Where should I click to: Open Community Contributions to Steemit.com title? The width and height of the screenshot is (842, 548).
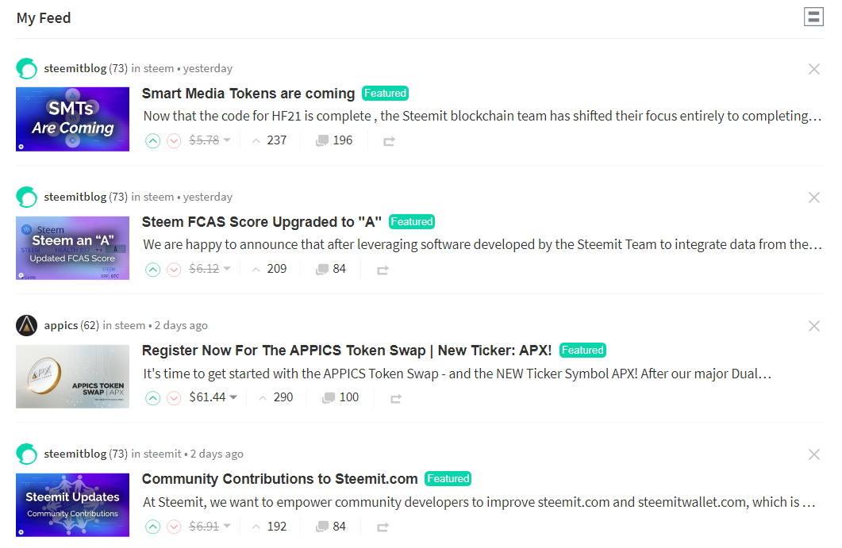point(280,479)
